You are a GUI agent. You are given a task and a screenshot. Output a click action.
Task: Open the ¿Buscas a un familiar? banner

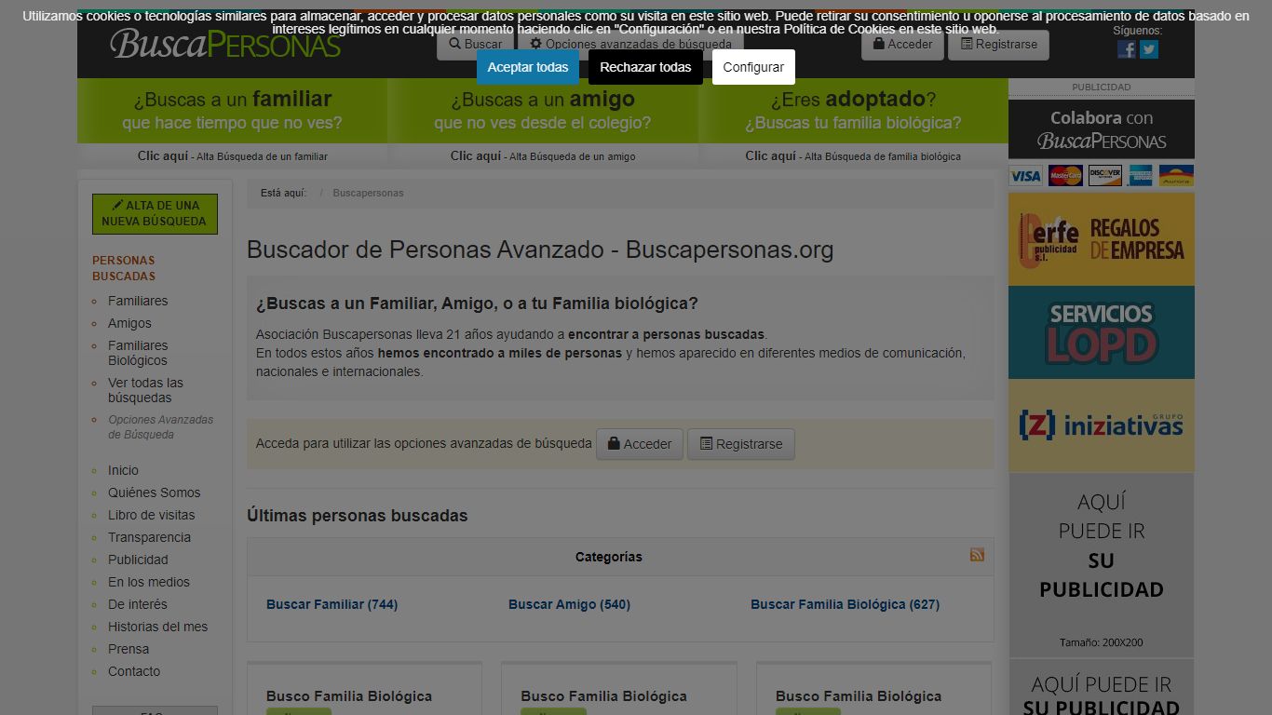[x=232, y=110]
